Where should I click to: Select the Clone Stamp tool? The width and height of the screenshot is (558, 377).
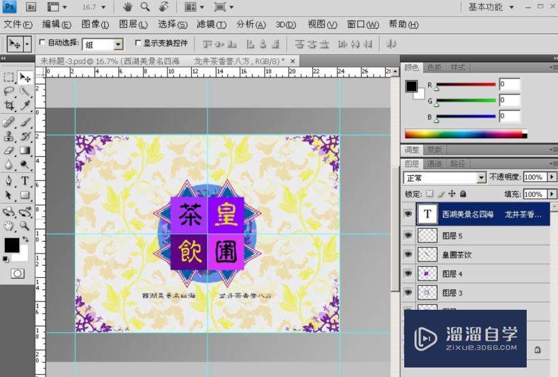tap(9, 136)
